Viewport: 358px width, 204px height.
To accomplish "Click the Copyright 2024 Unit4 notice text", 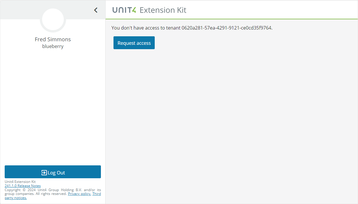I will (53, 192).
